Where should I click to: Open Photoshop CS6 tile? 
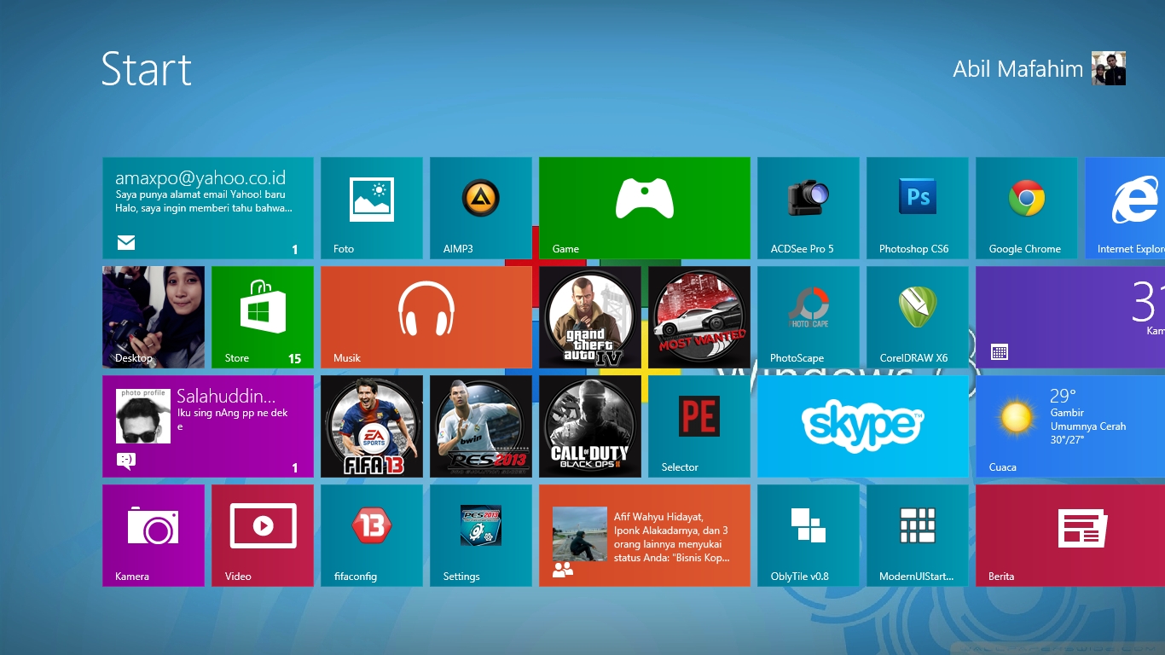[x=918, y=208]
